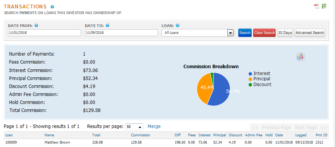
Task: Click the Date From input field
Action: pyautogui.click(x=45, y=33)
